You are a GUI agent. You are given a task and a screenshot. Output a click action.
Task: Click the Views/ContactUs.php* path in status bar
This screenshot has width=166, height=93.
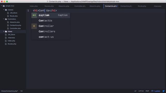click(x=10, y=91)
